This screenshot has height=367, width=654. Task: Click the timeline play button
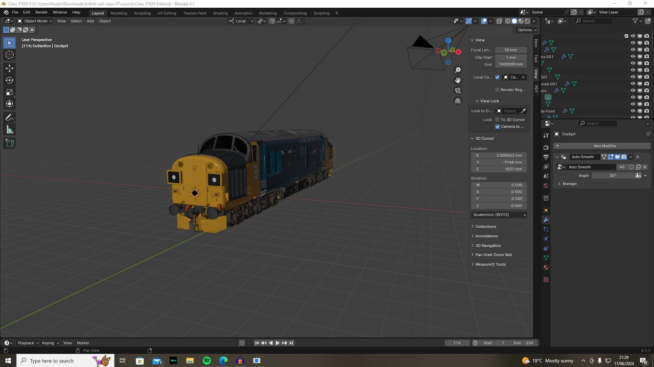point(277,343)
